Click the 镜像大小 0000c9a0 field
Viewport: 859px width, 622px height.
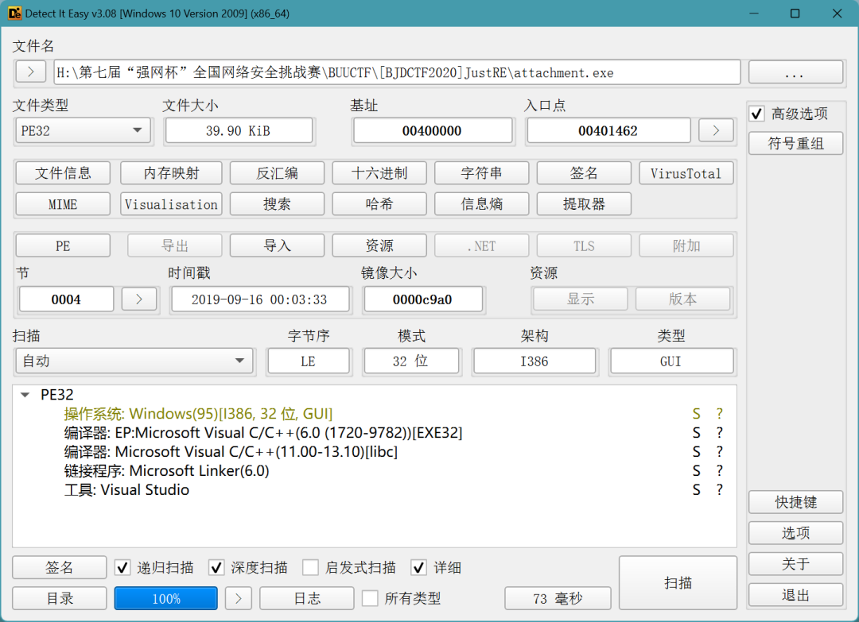[x=423, y=299]
